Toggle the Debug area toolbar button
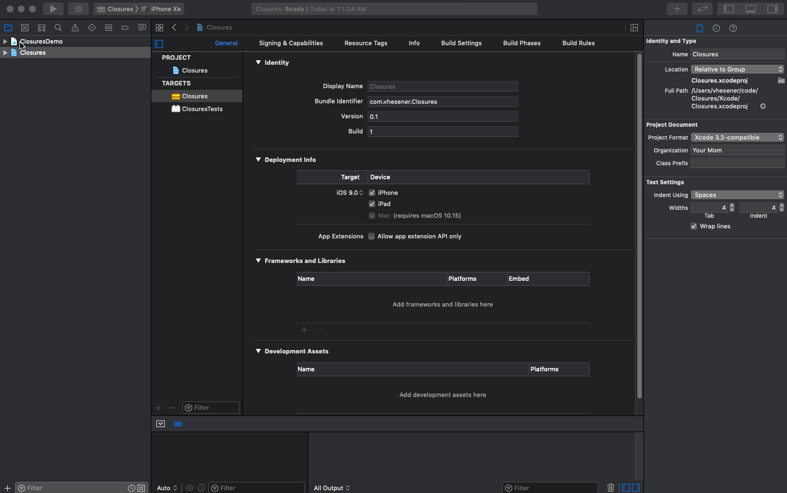 coord(751,9)
